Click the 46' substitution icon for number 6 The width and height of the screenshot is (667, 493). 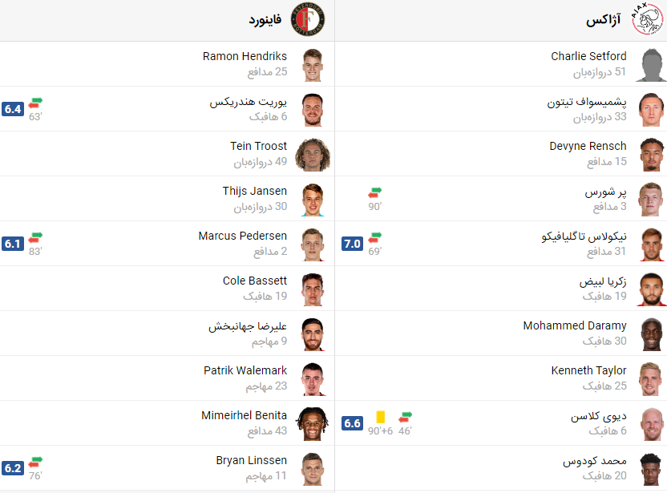click(405, 418)
